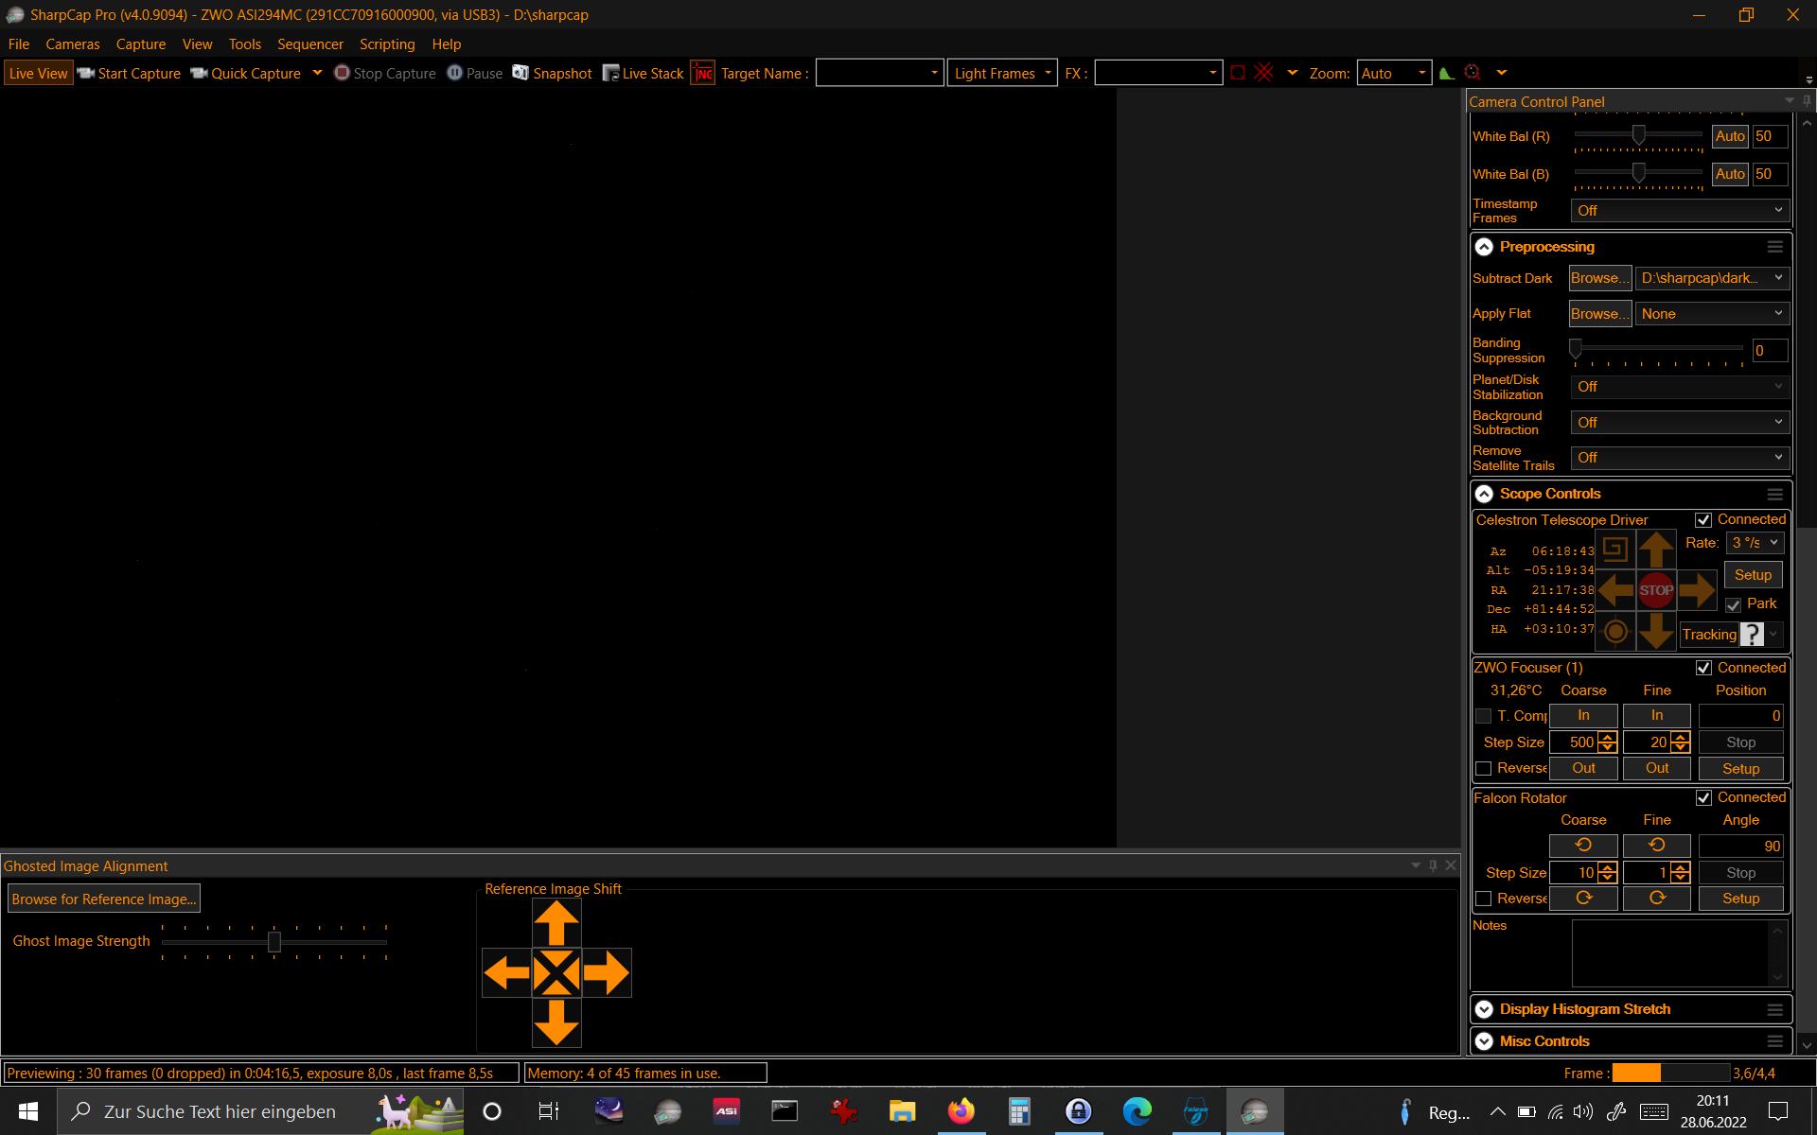Image resolution: width=1817 pixels, height=1135 pixels.
Task: Click the ZWO Focuser Setup button
Action: coord(1740,769)
